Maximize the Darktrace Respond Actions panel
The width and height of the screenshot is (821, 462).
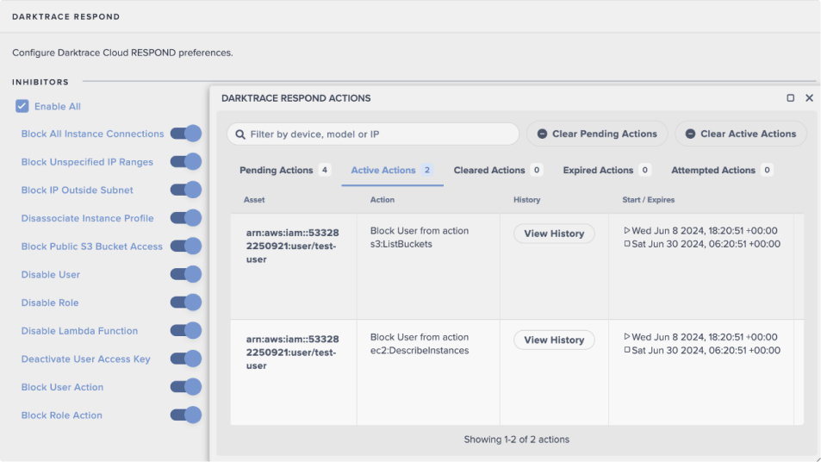tap(790, 98)
